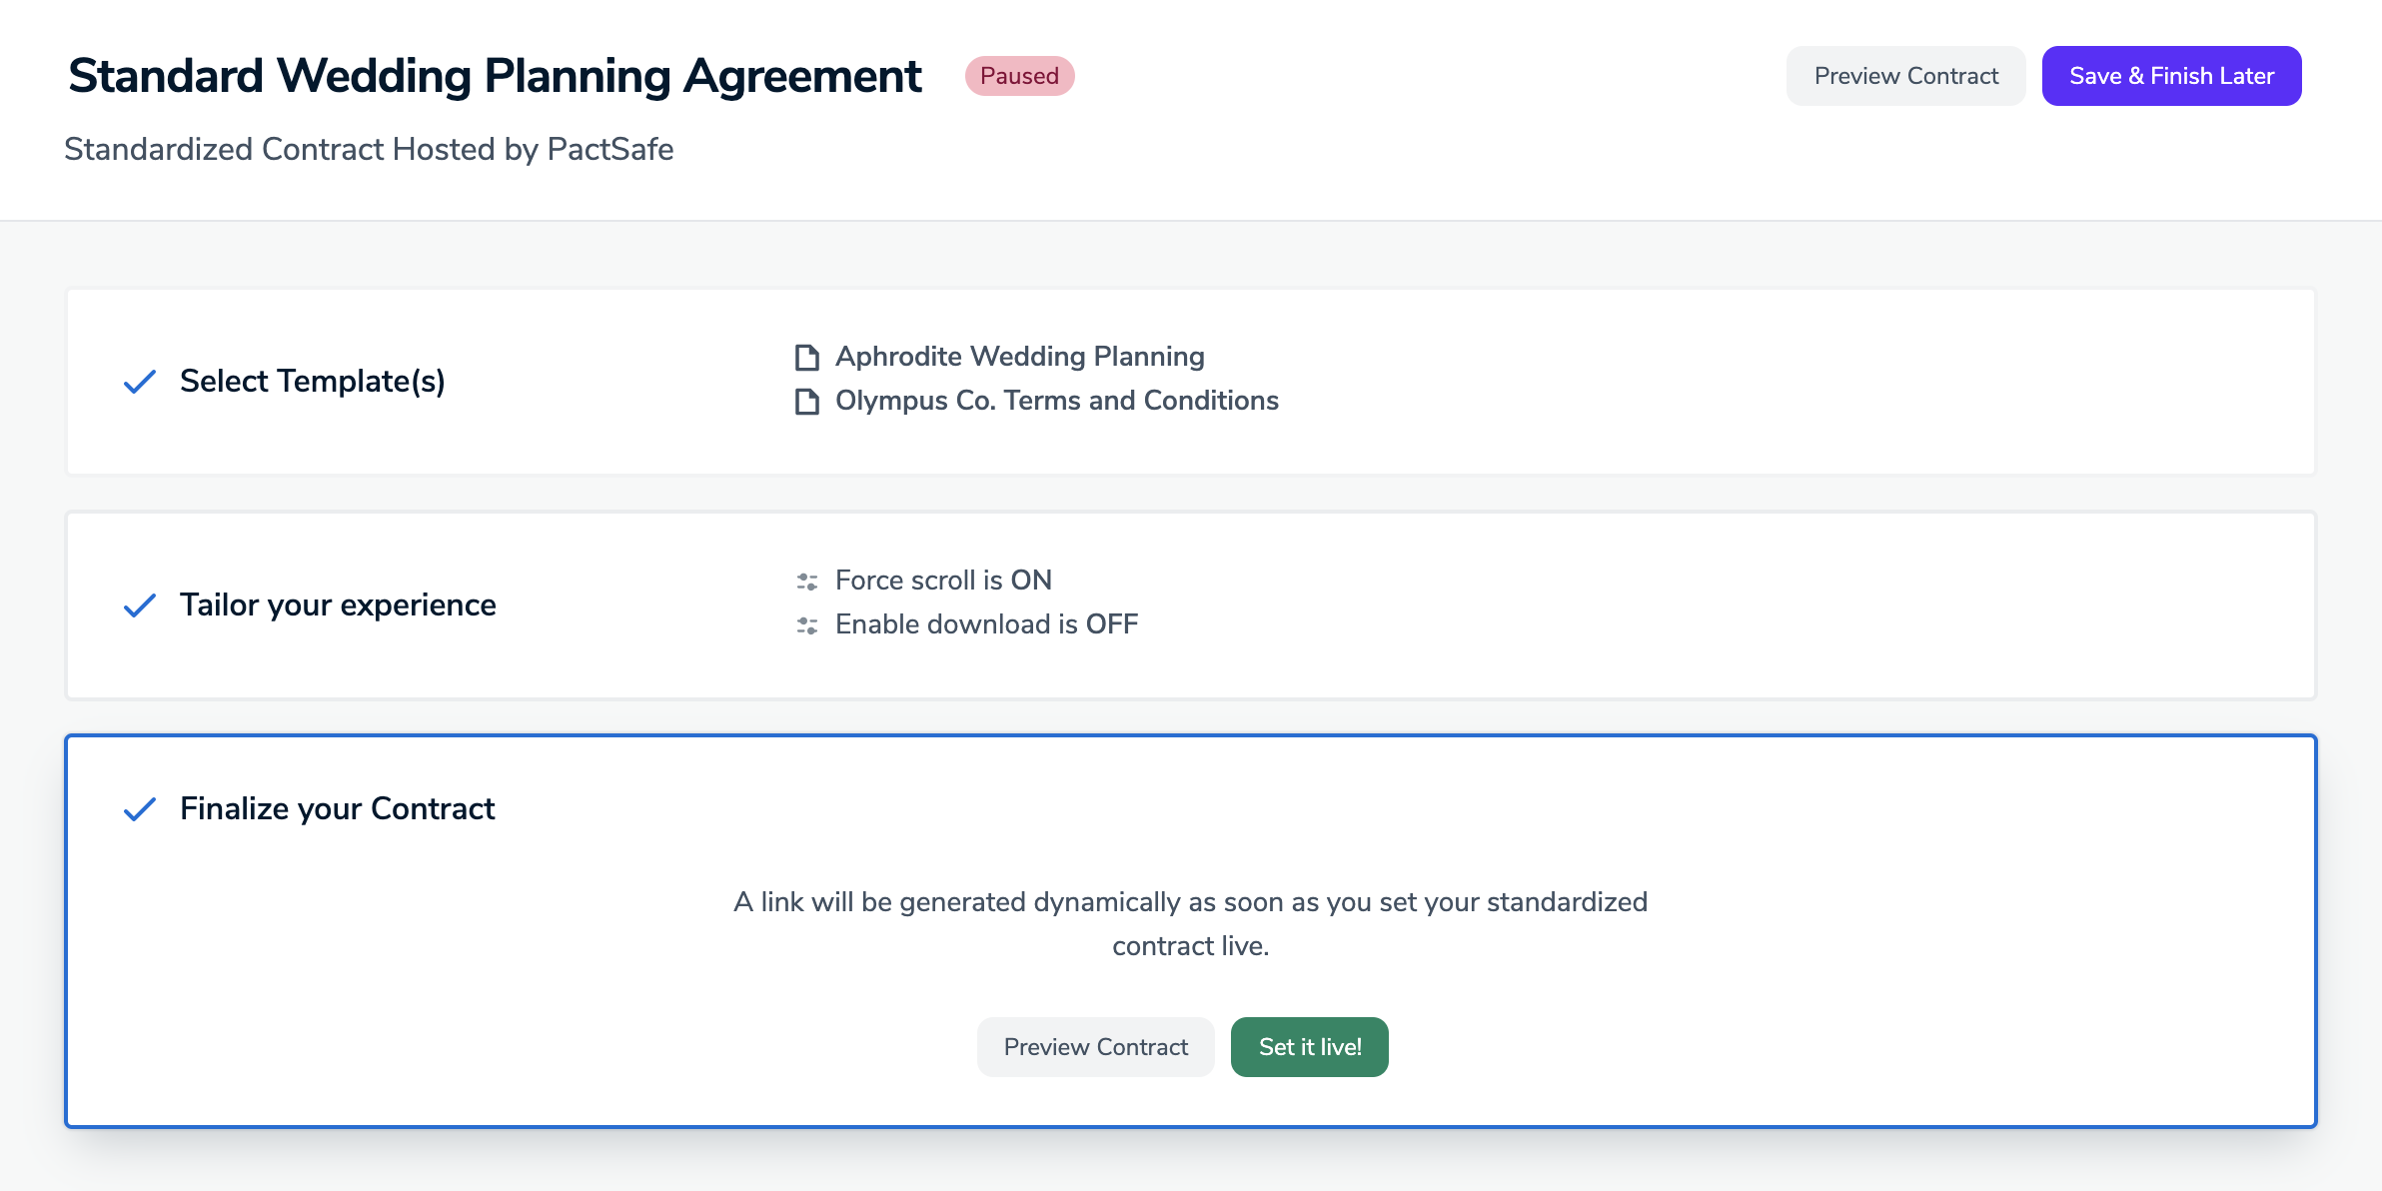The width and height of the screenshot is (2382, 1191).
Task: Collapse the Finalize your Contract step
Action: [x=337, y=808]
